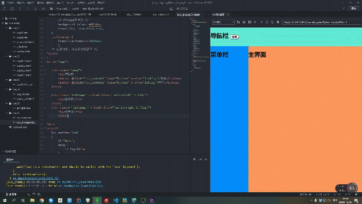Click the open-in-external-browser icon in preview toolbar

238,22
